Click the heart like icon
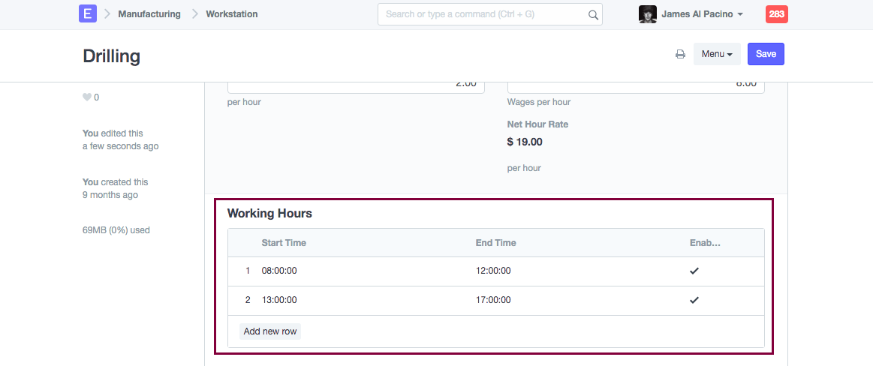 coord(86,97)
